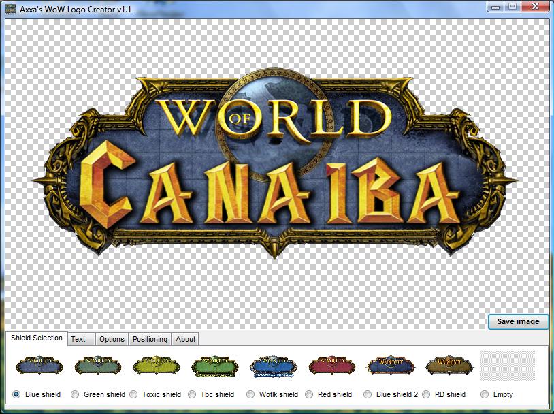Click the blue shield logo thumbnail
The height and width of the screenshot is (414, 554).
click(x=39, y=366)
